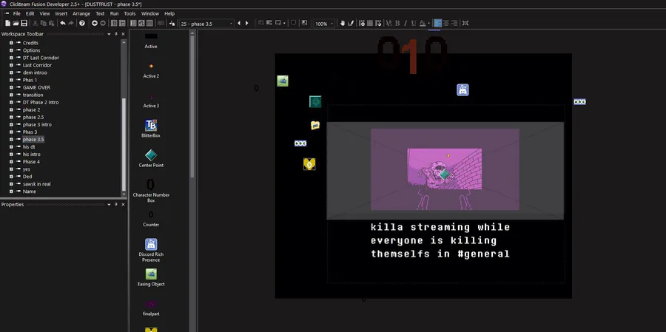Image resolution: width=666 pixels, height=332 pixels.
Task: Expand the Phase 4 tree node
Action: 11,162
